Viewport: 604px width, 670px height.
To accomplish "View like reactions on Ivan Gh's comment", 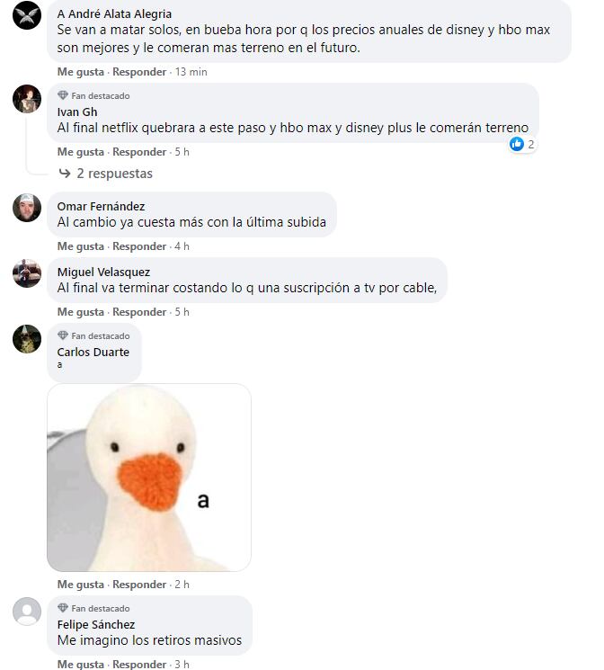I will tap(521, 145).
